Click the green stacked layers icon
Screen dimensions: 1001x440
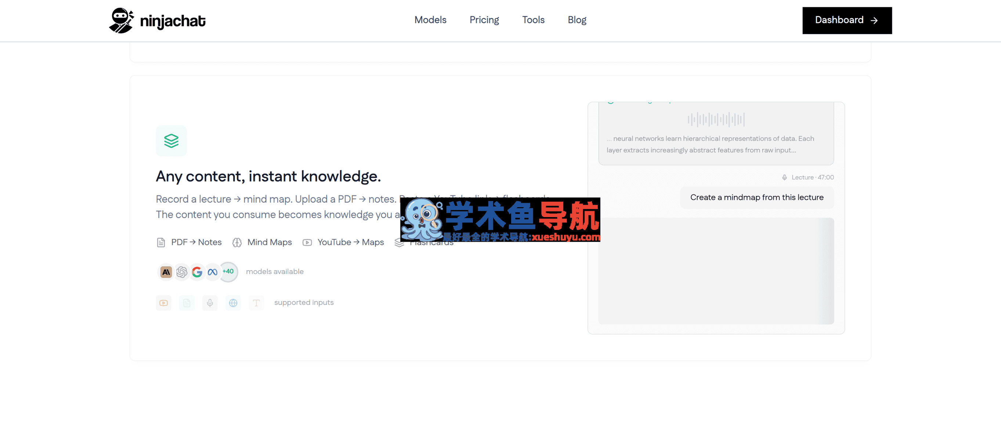point(171,140)
